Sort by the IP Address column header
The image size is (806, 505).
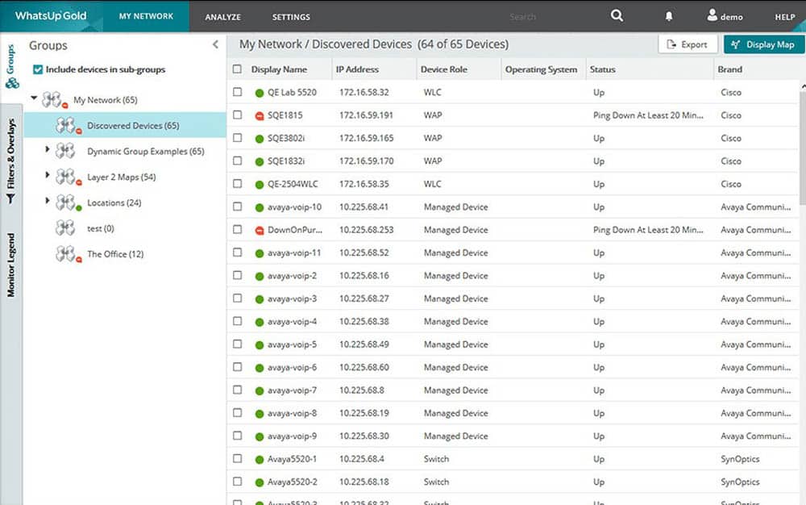357,69
